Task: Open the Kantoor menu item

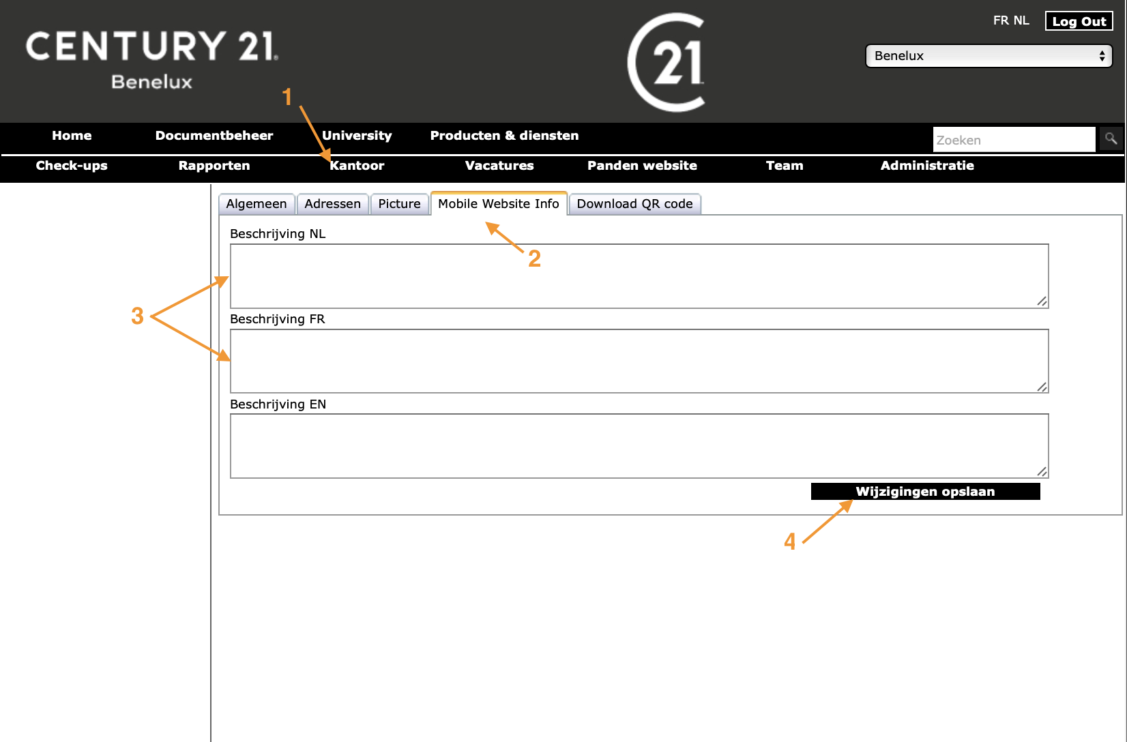Action: click(x=357, y=166)
